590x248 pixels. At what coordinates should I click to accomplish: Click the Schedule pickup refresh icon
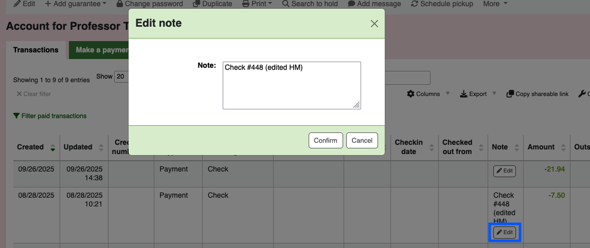[415, 4]
